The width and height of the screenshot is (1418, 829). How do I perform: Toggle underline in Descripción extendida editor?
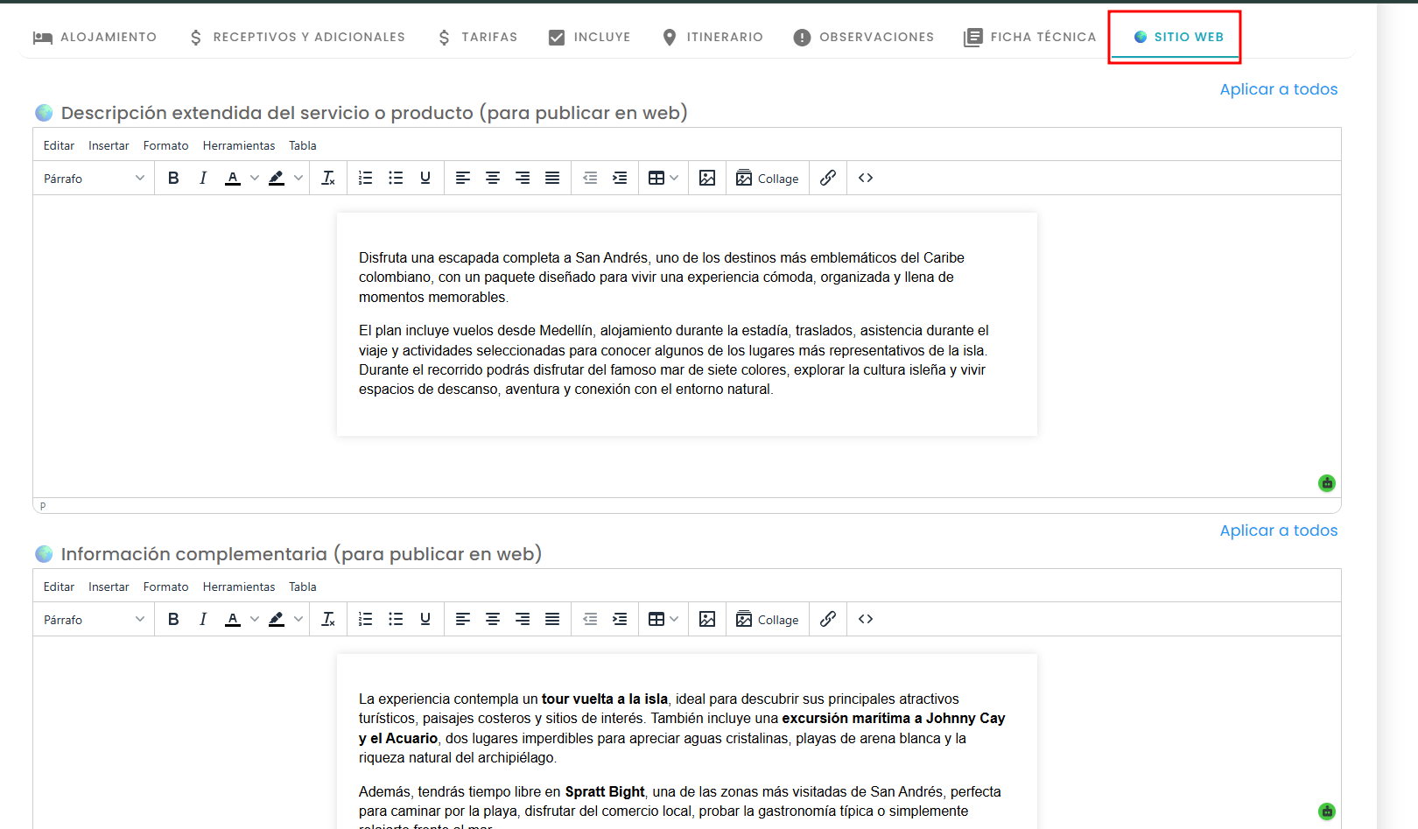click(425, 178)
